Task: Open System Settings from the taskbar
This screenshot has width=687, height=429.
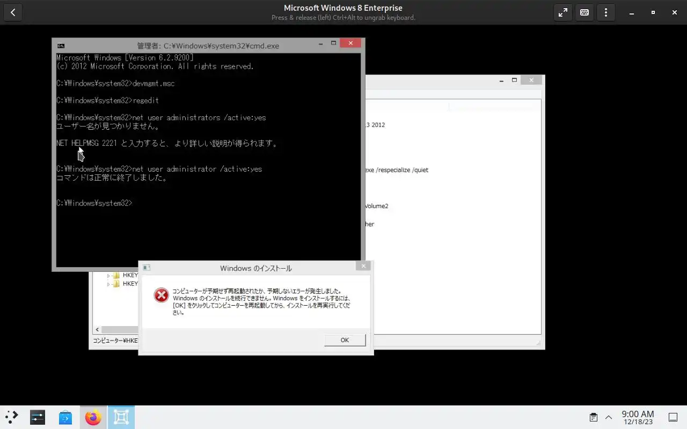Action: pyautogui.click(x=38, y=417)
